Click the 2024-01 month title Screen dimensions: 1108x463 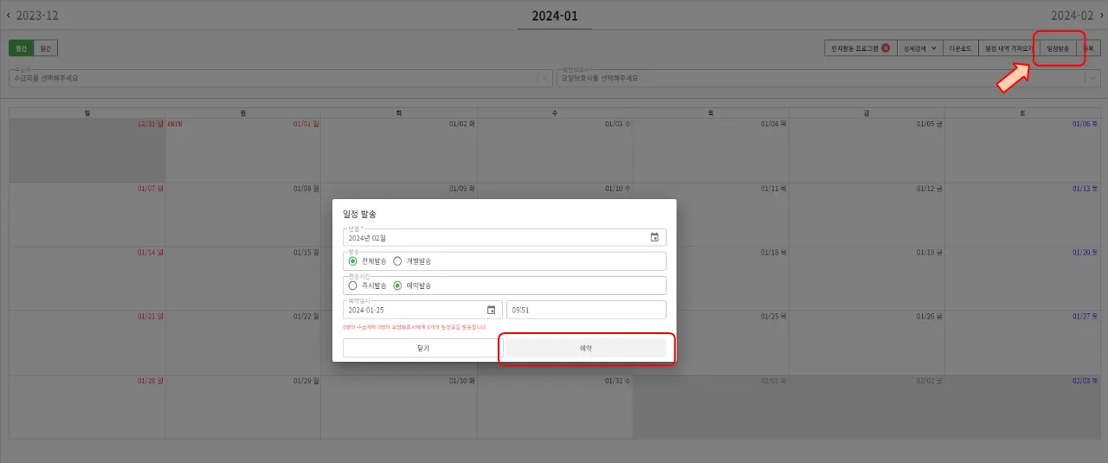coord(555,16)
